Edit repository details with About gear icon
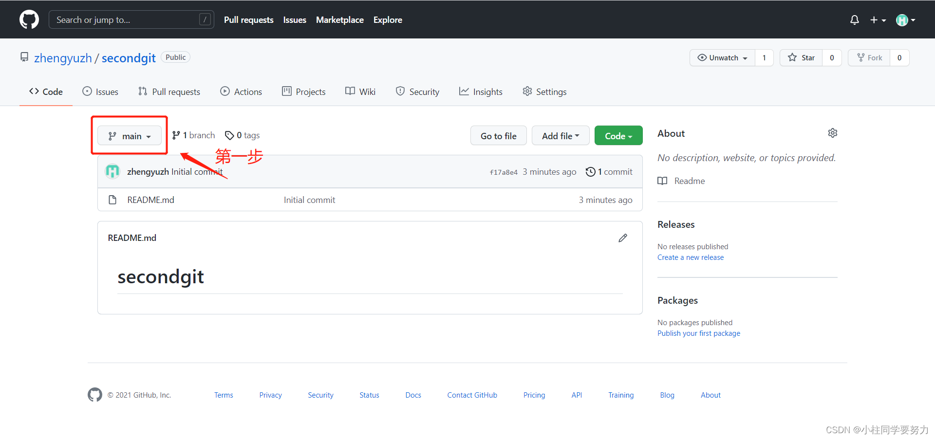This screenshot has width=935, height=439. coord(833,133)
